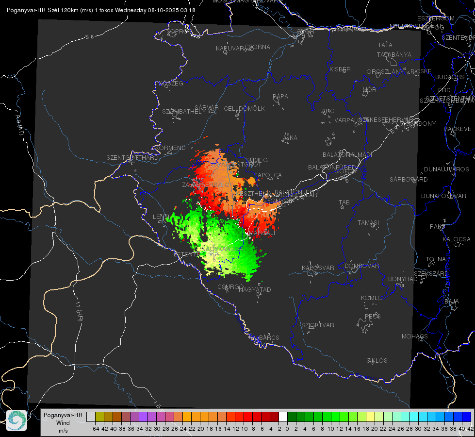Click the MARCALI city label
The height and width of the screenshot is (437, 475).
tap(262, 233)
